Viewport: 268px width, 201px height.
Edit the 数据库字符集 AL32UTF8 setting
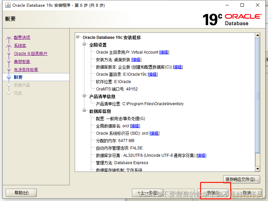click(201, 155)
